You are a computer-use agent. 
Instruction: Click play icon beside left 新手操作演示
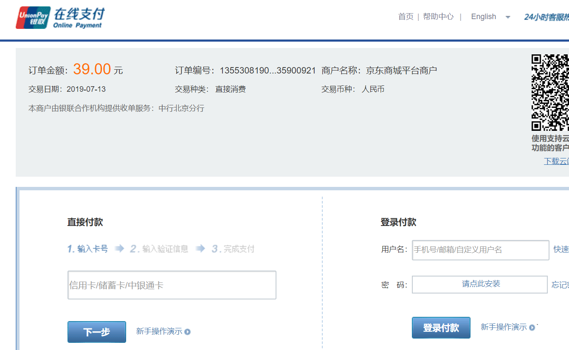pyautogui.click(x=188, y=332)
